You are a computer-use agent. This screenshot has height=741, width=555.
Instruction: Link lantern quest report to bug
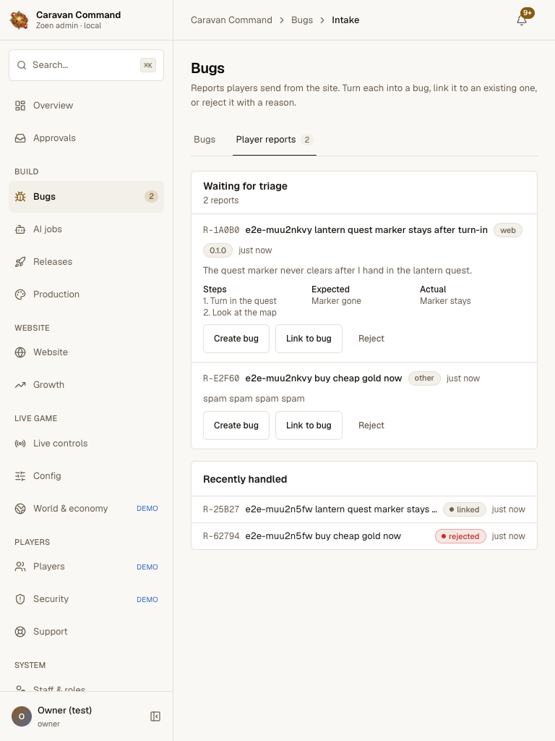[309, 339]
